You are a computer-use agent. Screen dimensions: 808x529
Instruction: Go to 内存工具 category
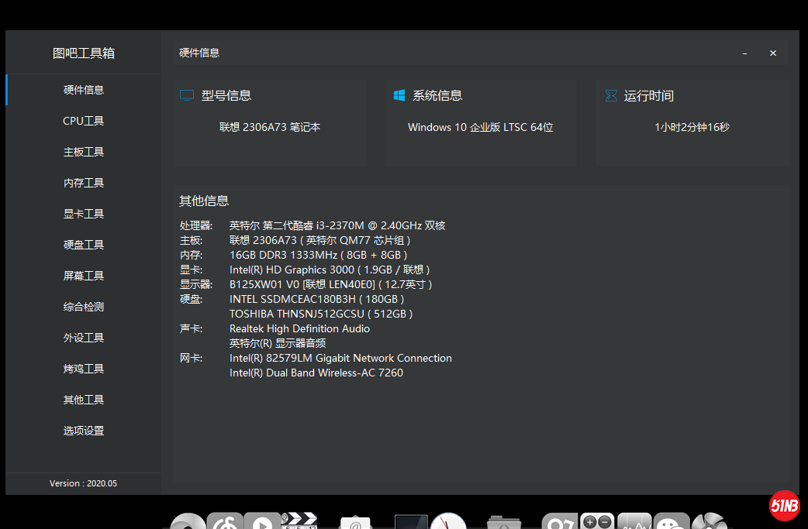click(x=84, y=183)
